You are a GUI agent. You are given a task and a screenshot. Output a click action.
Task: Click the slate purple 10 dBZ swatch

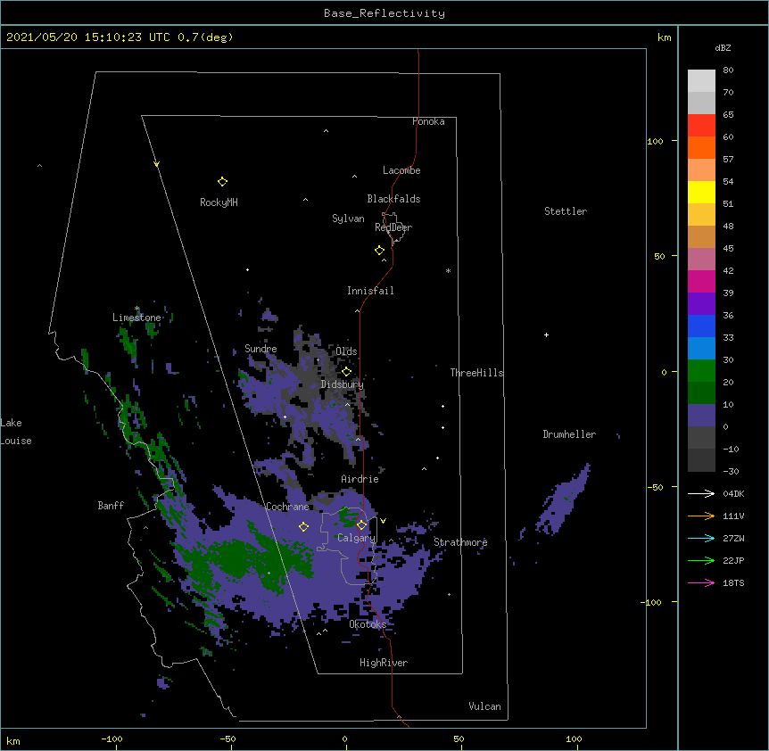pos(701,416)
